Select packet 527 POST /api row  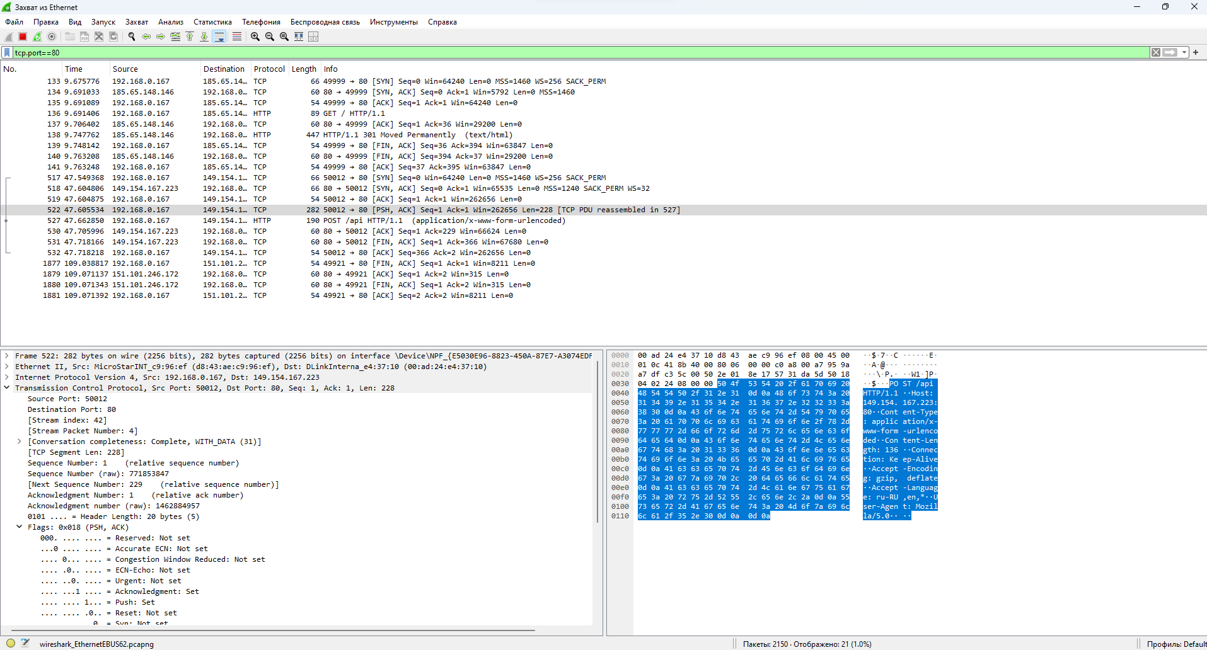click(603, 220)
